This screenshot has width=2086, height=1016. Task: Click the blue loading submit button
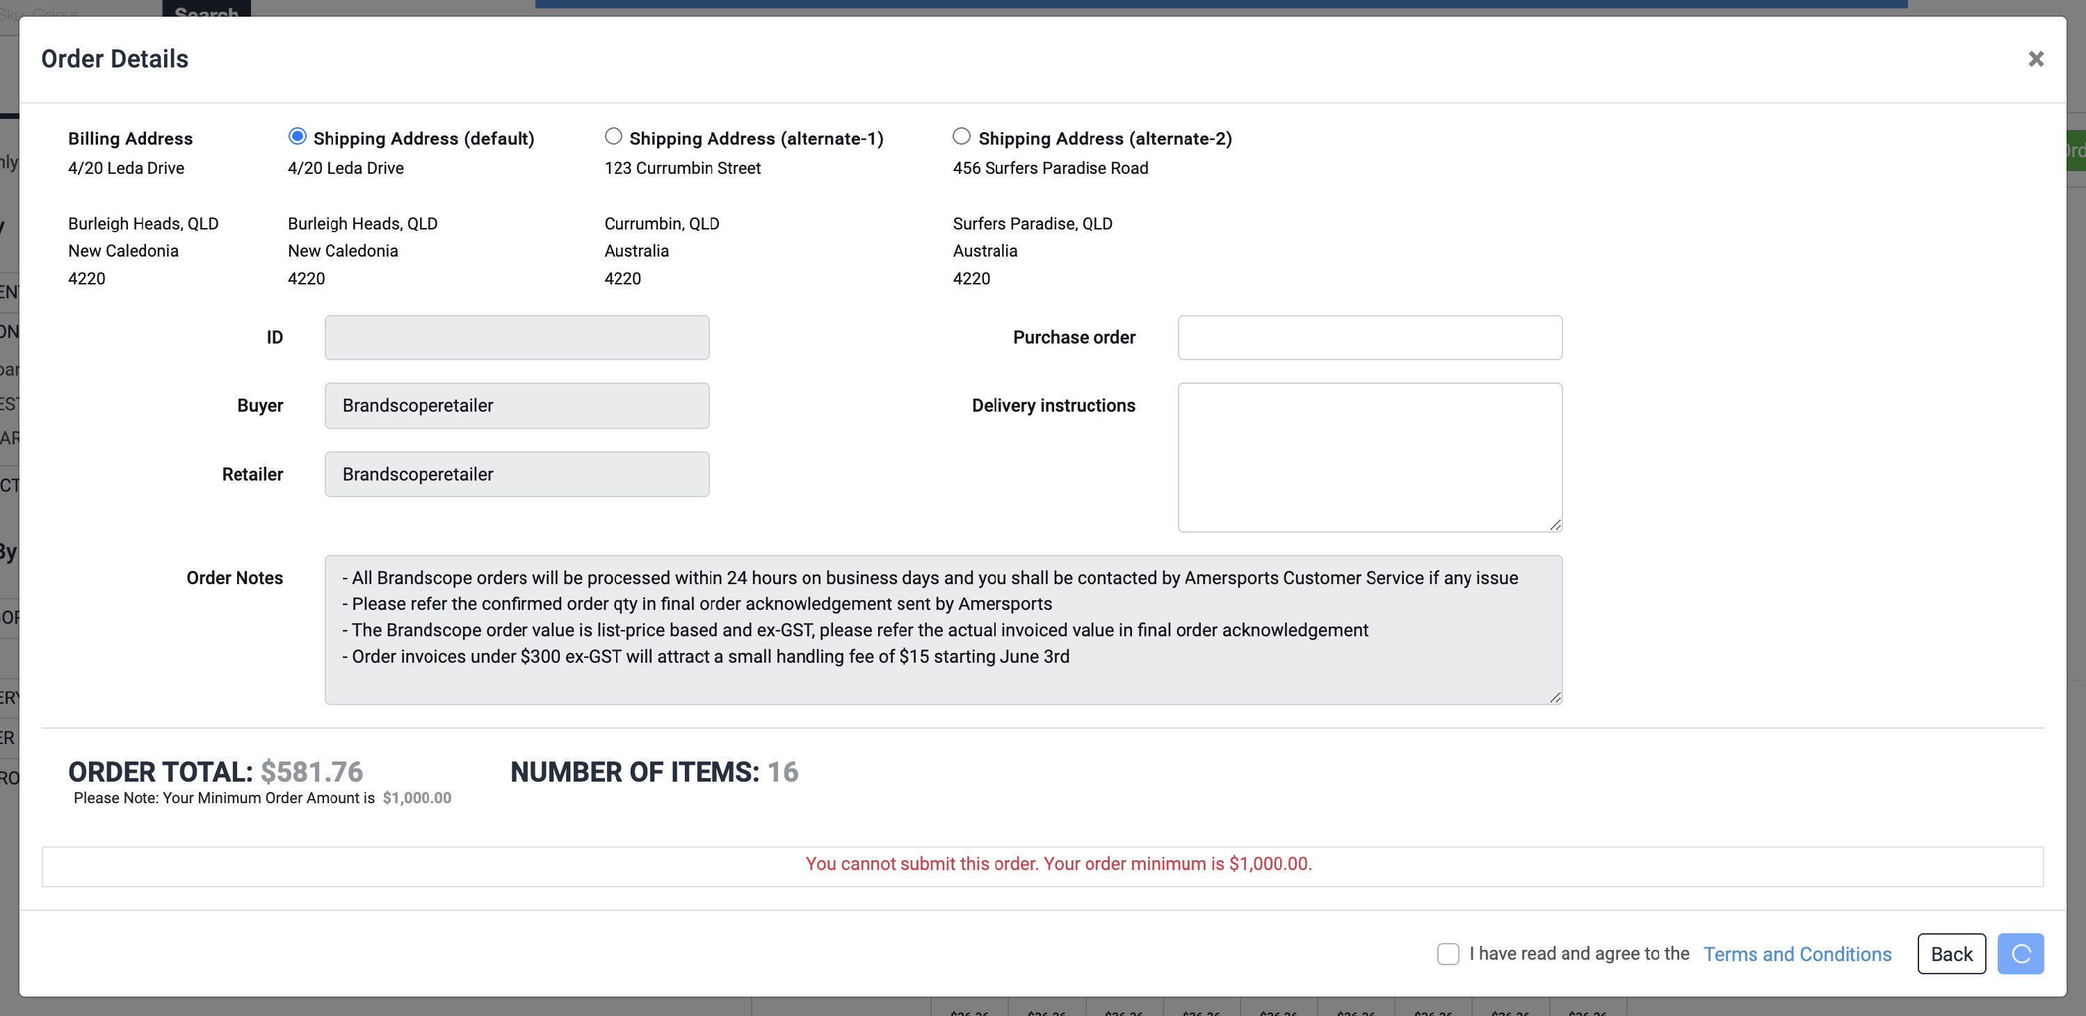2021,953
